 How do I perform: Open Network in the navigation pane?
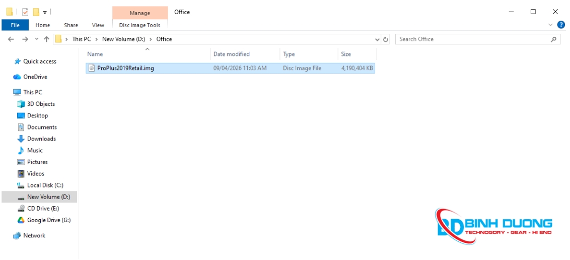click(29, 235)
